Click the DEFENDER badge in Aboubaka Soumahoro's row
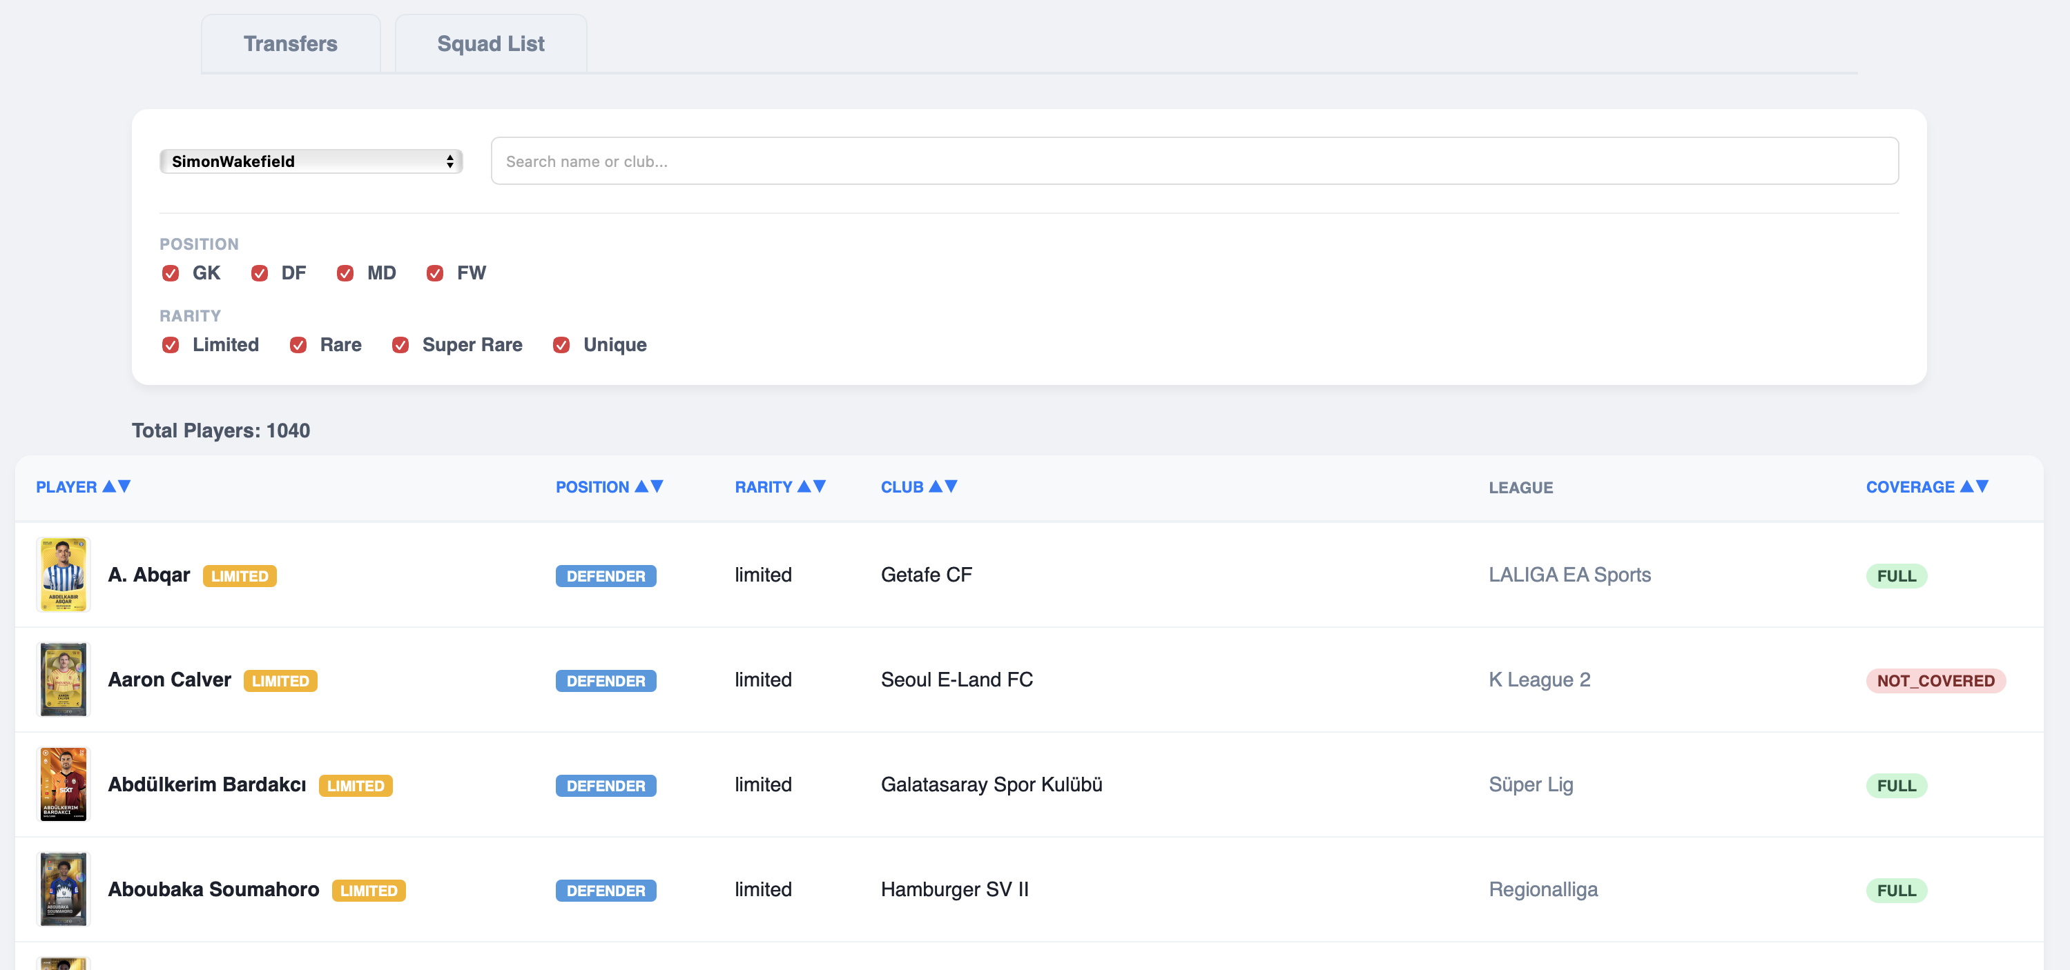Image resolution: width=2070 pixels, height=970 pixels. (606, 891)
